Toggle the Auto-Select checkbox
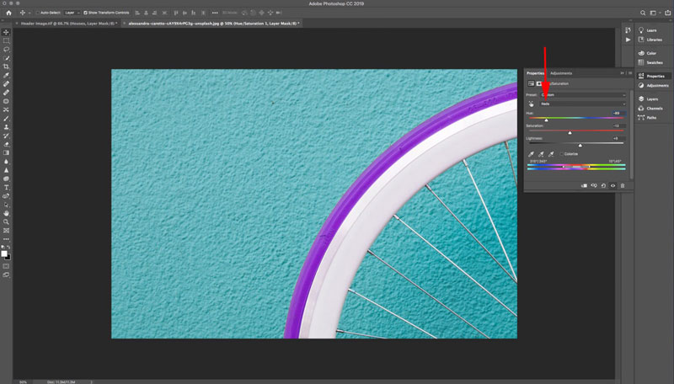674x384 pixels. click(39, 13)
